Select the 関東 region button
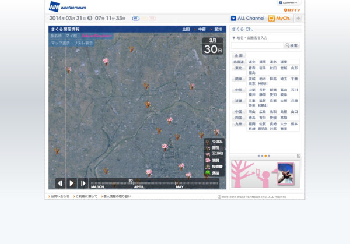 [x=239, y=79]
